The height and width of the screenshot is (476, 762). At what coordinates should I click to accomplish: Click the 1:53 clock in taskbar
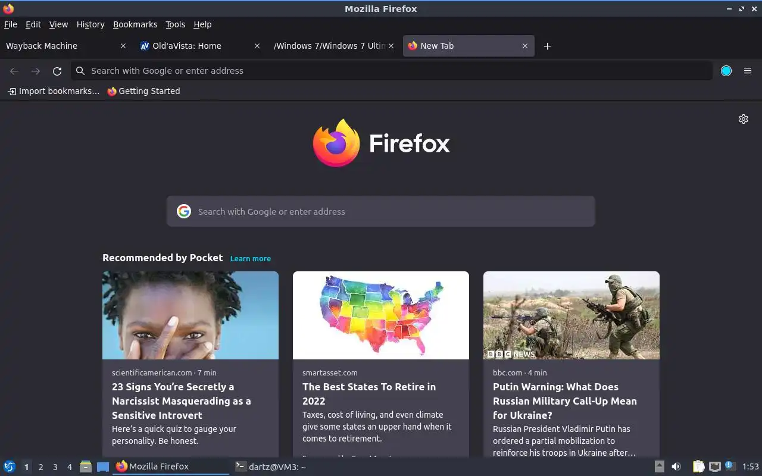751,466
